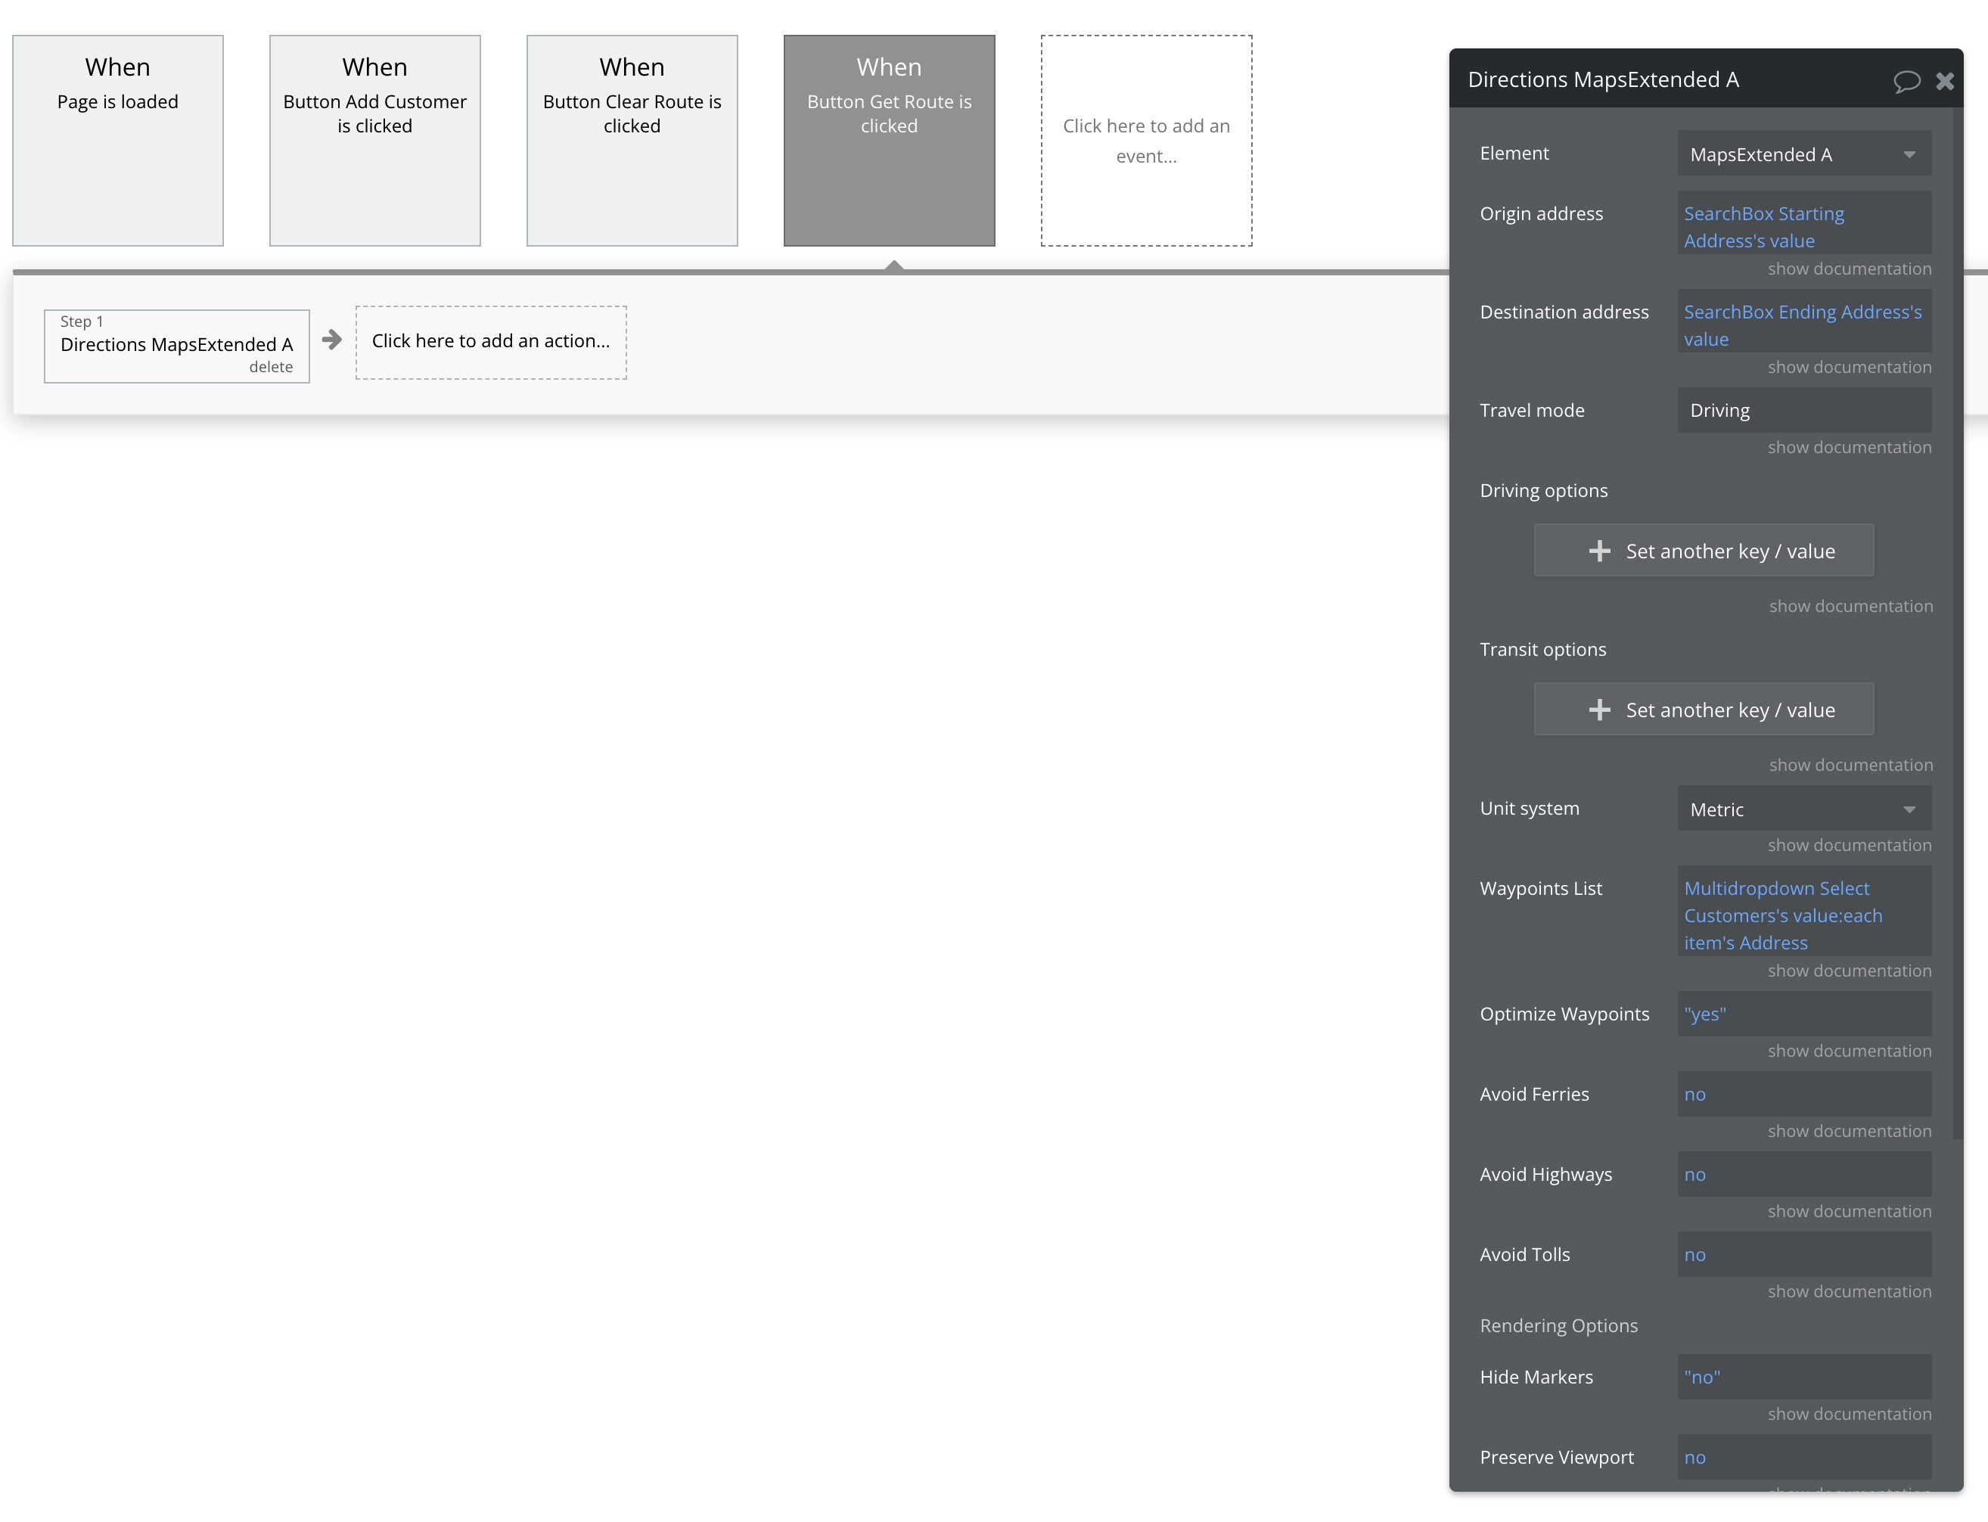1988x1522 pixels.
Task: Click here to add an action
Action: click(x=491, y=342)
